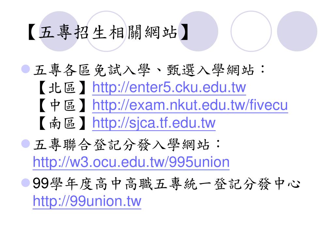Open the enter5.cku.edu.tw north region link

(169, 87)
